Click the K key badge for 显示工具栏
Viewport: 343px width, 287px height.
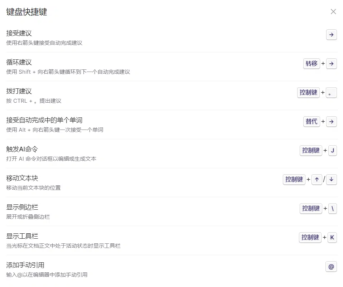click(x=332, y=238)
